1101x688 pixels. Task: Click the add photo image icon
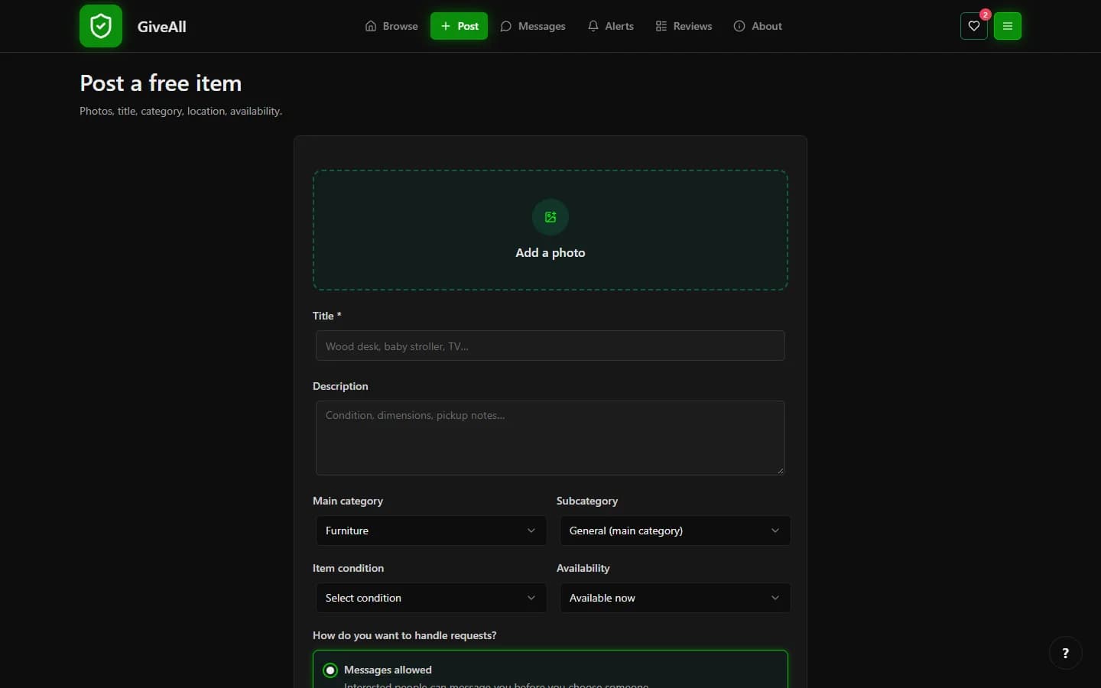(550, 217)
